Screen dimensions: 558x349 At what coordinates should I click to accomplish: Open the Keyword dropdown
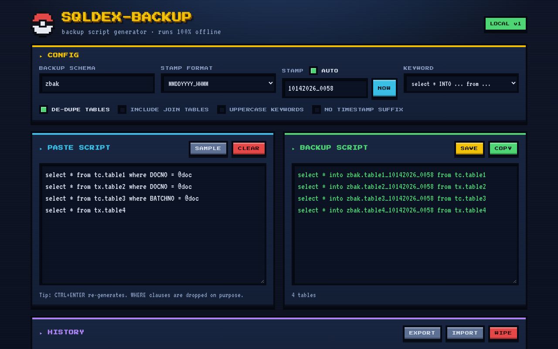point(461,83)
